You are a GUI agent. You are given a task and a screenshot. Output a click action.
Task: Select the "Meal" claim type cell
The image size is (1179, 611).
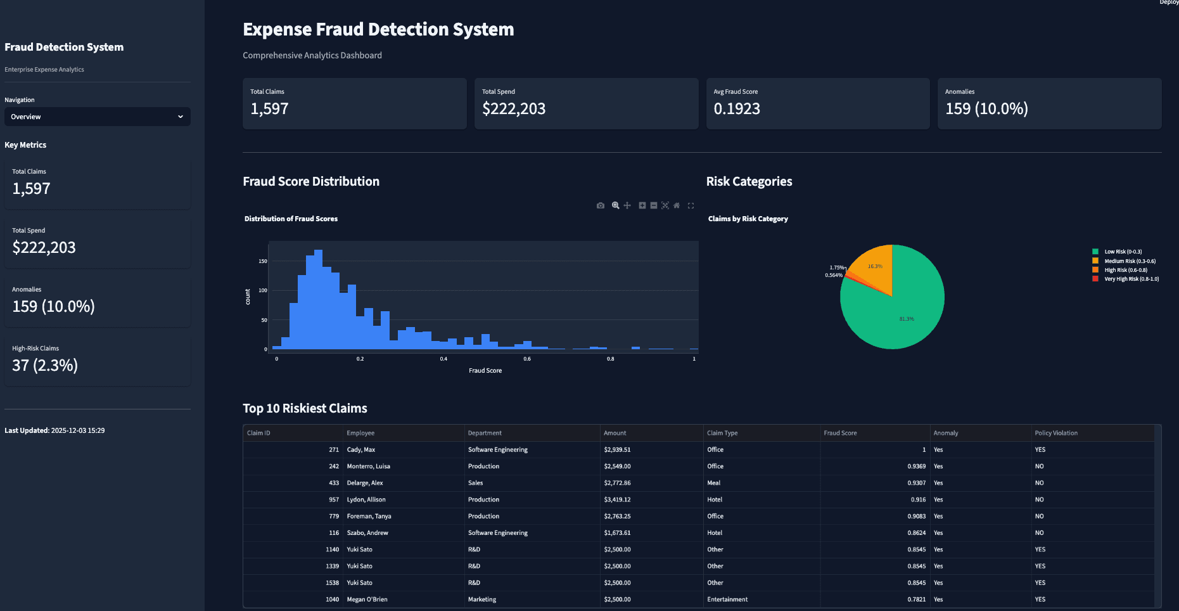pyautogui.click(x=762, y=483)
